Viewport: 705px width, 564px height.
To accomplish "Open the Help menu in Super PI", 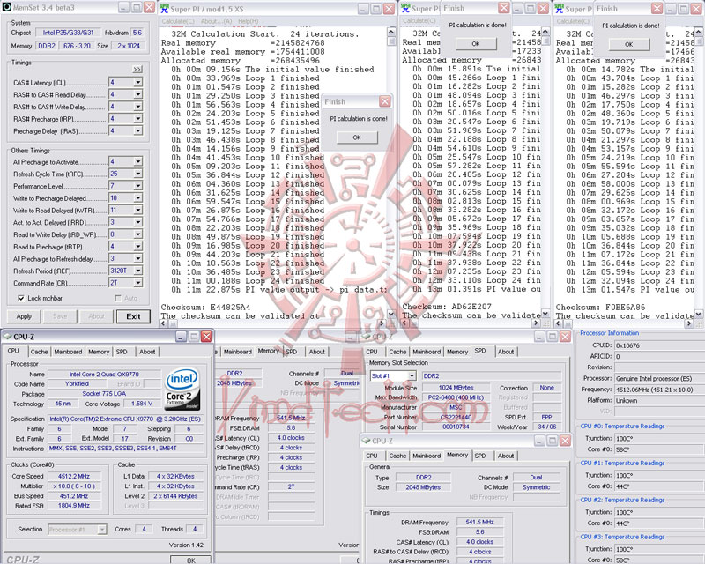I will (249, 21).
